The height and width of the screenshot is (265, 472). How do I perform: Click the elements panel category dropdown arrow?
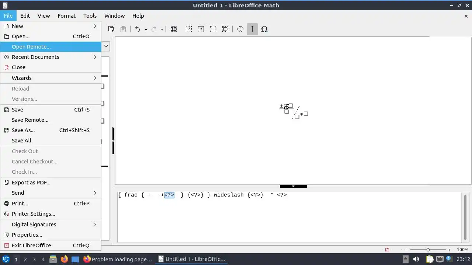click(x=106, y=46)
